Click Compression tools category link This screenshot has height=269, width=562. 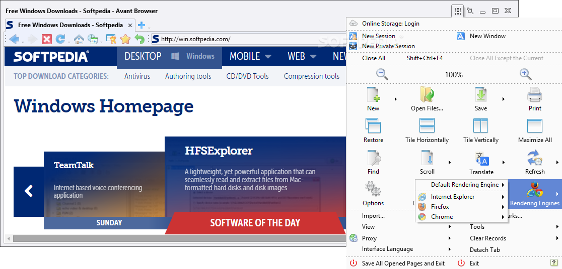pos(311,76)
